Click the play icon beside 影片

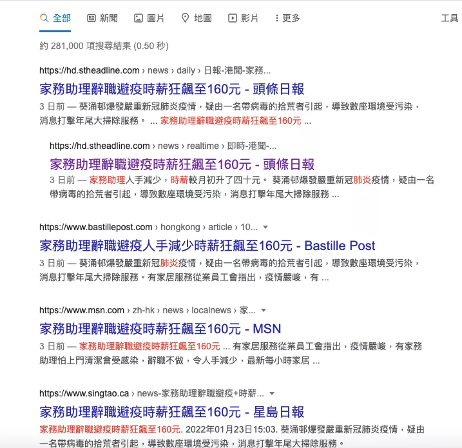pyautogui.click(x=232, y=18)
